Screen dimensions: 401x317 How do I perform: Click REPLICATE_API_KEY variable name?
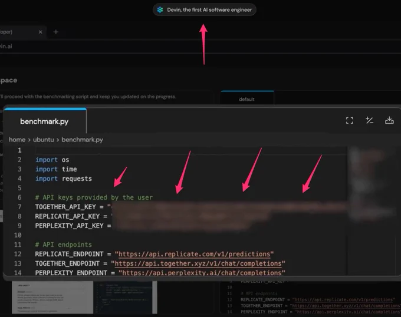pos(67,216)
